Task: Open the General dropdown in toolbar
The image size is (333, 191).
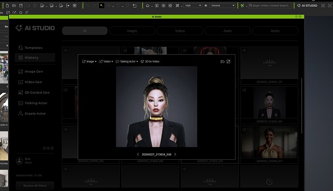Action: [222, 5]
